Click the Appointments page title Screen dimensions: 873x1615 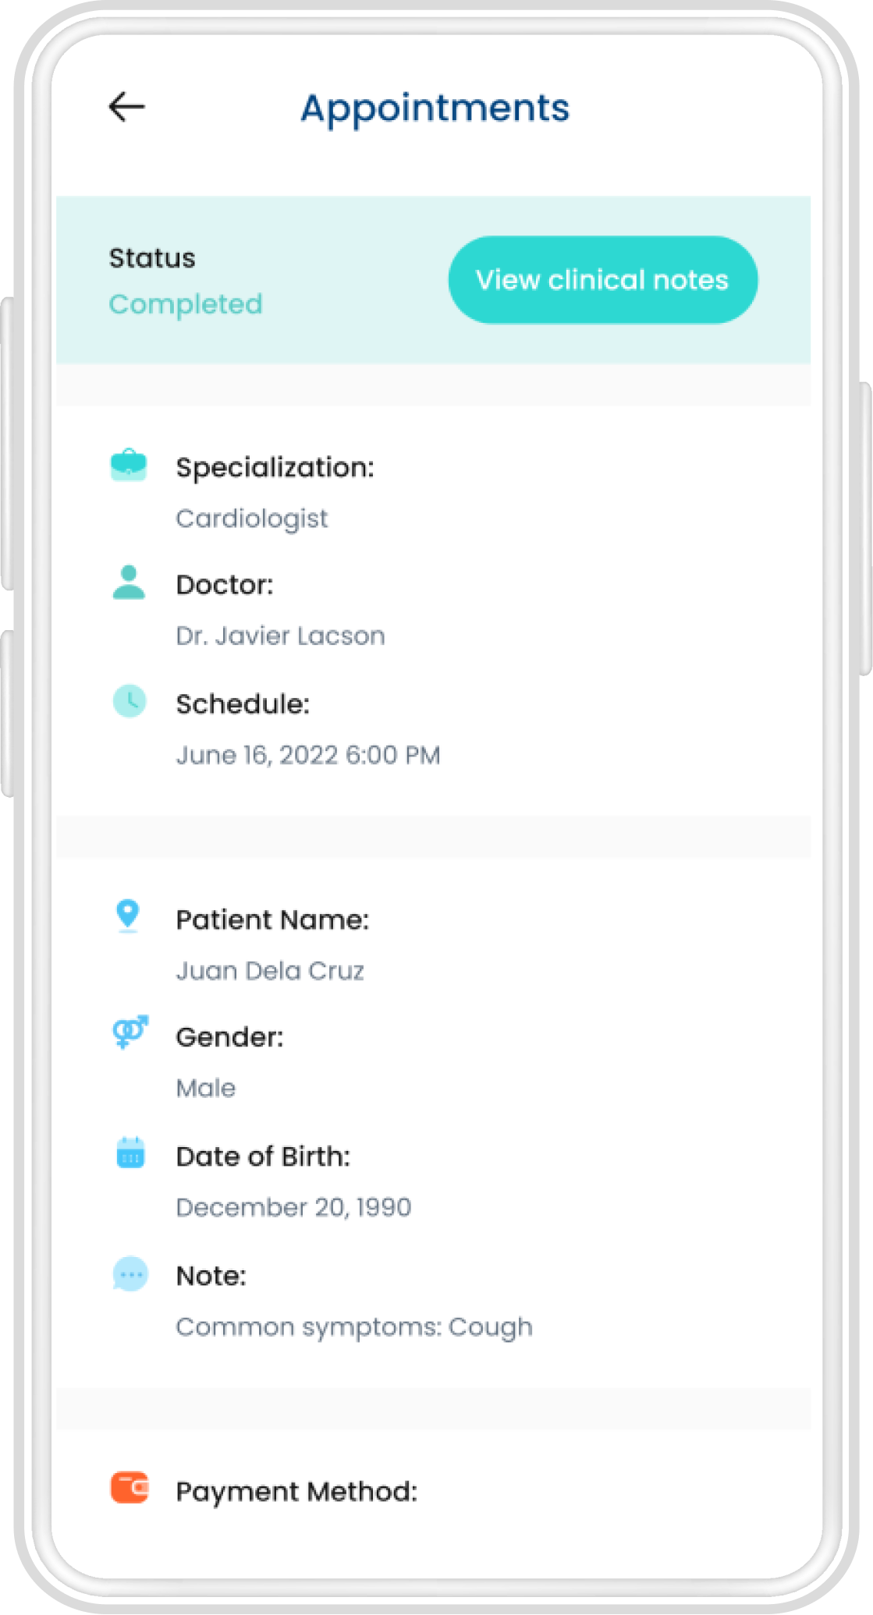(x=435, y=108)
